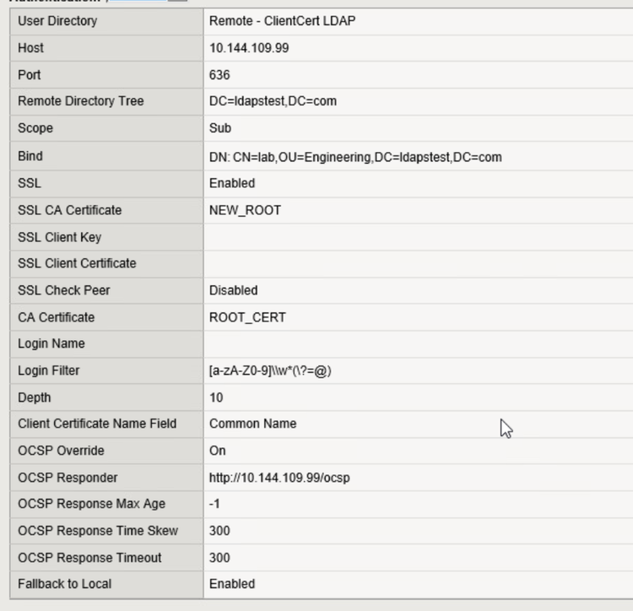
Task: Click the Login Filter regex value
Action: pyautogui.click(x=270, y=370)
